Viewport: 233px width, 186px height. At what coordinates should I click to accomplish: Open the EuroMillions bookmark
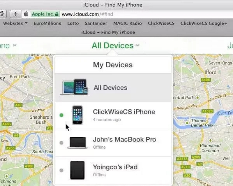(47, 23)
